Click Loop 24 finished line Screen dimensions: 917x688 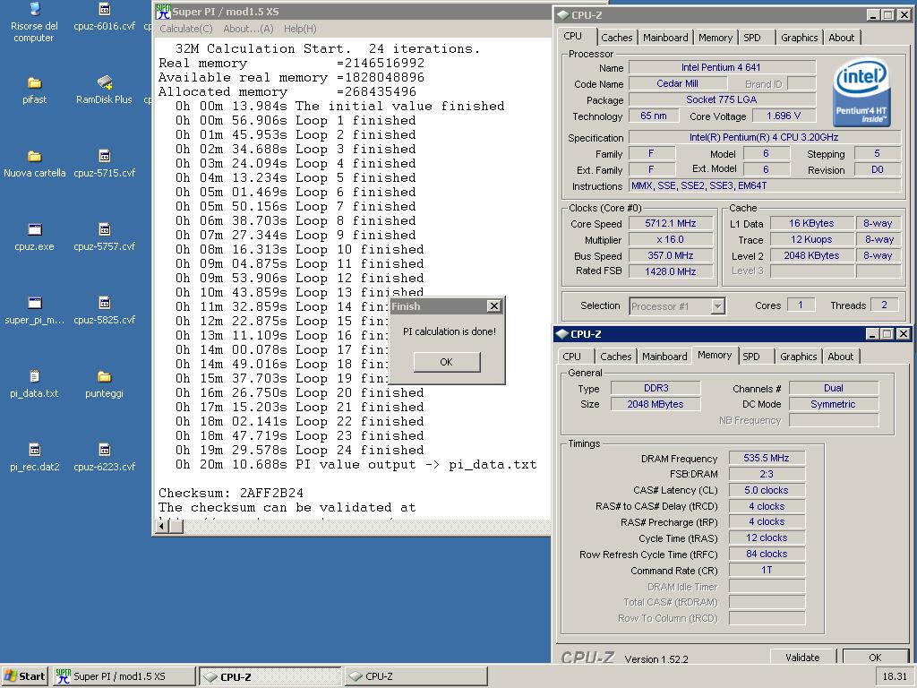(x=299, y=450)
